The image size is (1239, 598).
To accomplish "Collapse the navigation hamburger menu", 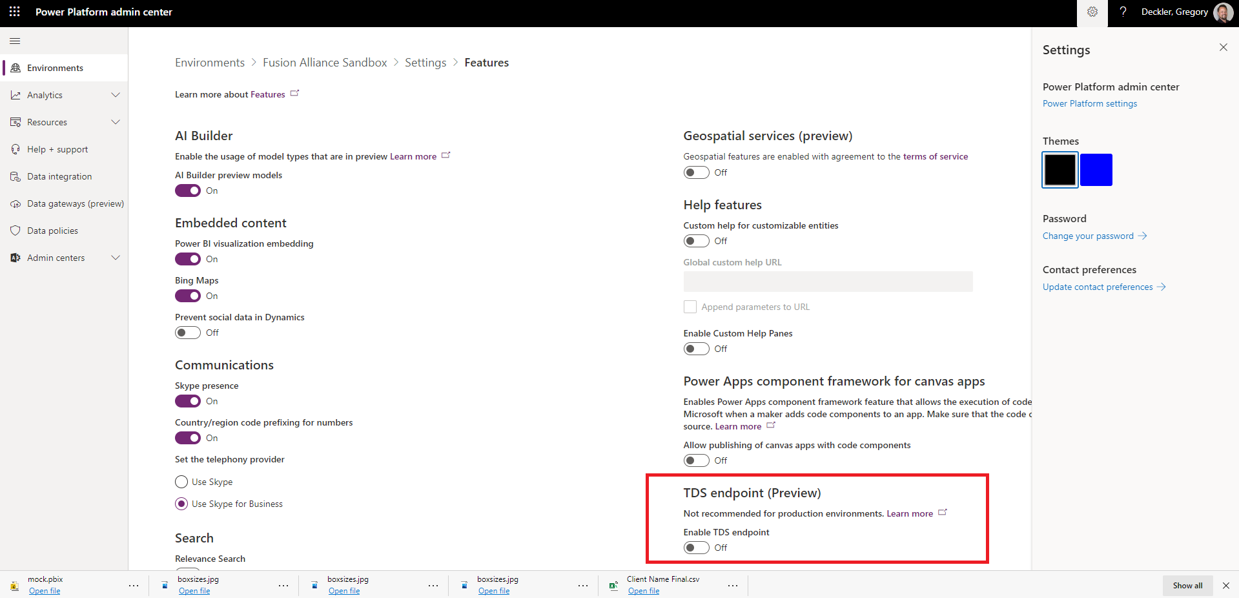I will point(15,41).
